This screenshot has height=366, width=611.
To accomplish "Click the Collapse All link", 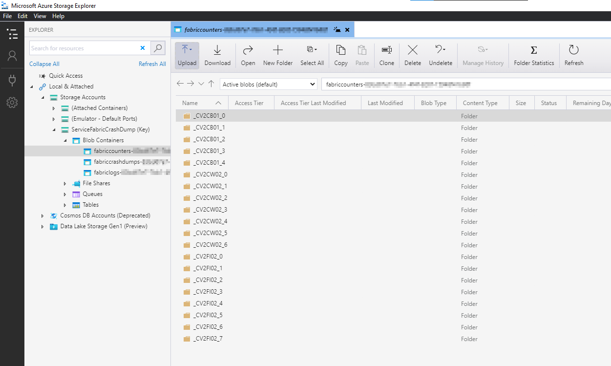I will (x=44, y=64).
